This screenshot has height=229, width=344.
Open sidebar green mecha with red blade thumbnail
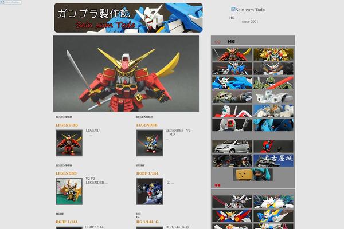pyautogui.click(x=273, y=82)
